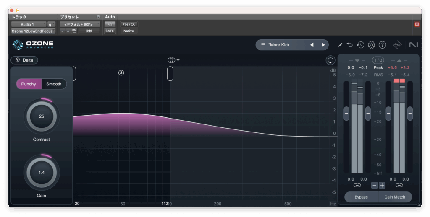The image size is (430, 217).
Task: Click the left output gain slider handle
Action: coord(388,113)
